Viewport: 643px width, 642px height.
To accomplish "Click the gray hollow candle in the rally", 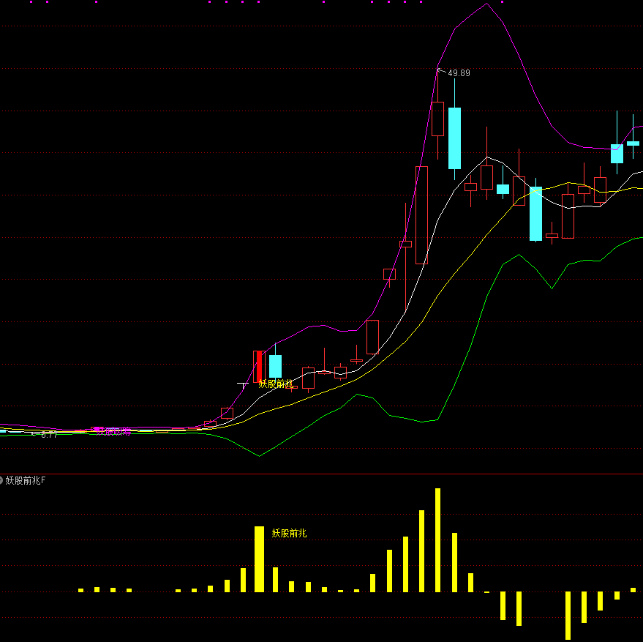I will point(372,337).
